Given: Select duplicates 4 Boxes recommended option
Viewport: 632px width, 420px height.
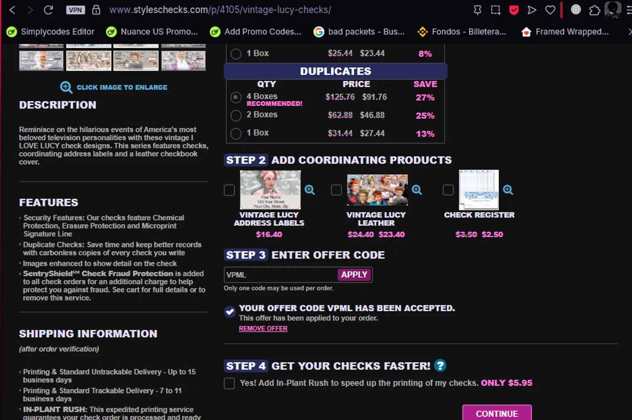Looking at the screenshot, I should click(x=236, y=97).
